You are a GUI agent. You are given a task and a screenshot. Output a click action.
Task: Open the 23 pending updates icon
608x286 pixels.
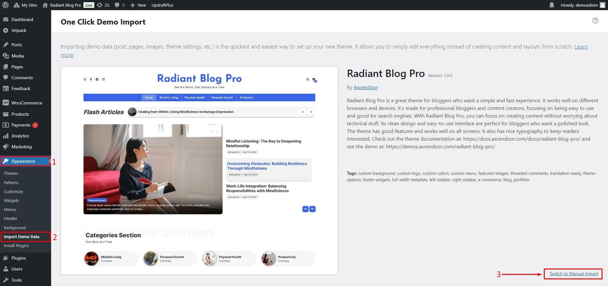click(103, 5)
